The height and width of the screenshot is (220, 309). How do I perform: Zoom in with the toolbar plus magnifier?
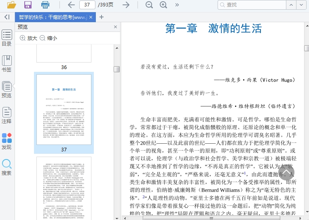pyautogui.click(x=163, y=5)
